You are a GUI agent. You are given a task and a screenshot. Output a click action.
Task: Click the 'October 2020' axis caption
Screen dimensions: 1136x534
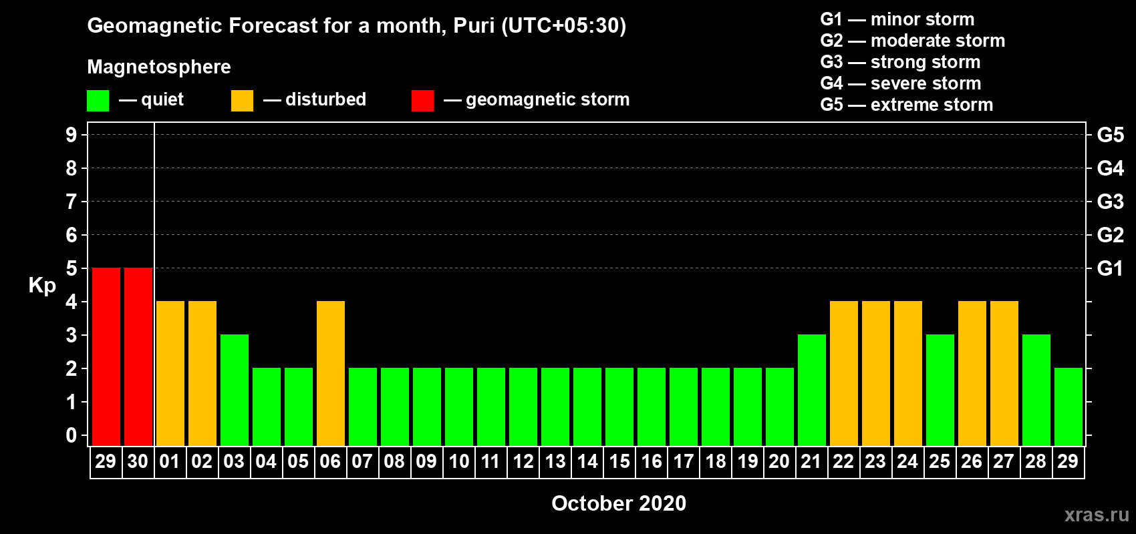pos(619,503)
